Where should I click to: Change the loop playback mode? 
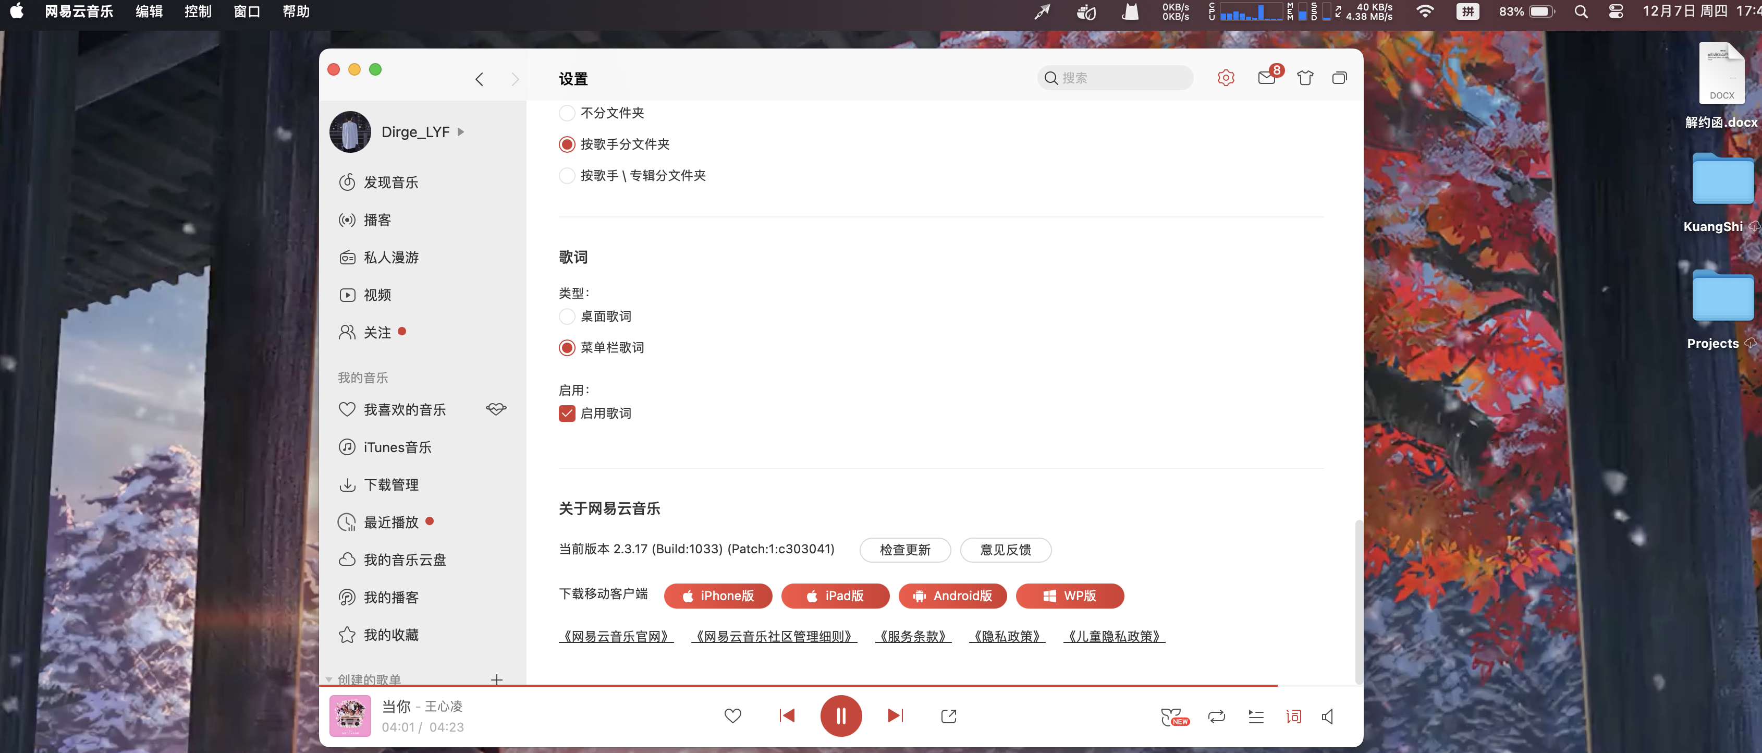point(1216,716)
